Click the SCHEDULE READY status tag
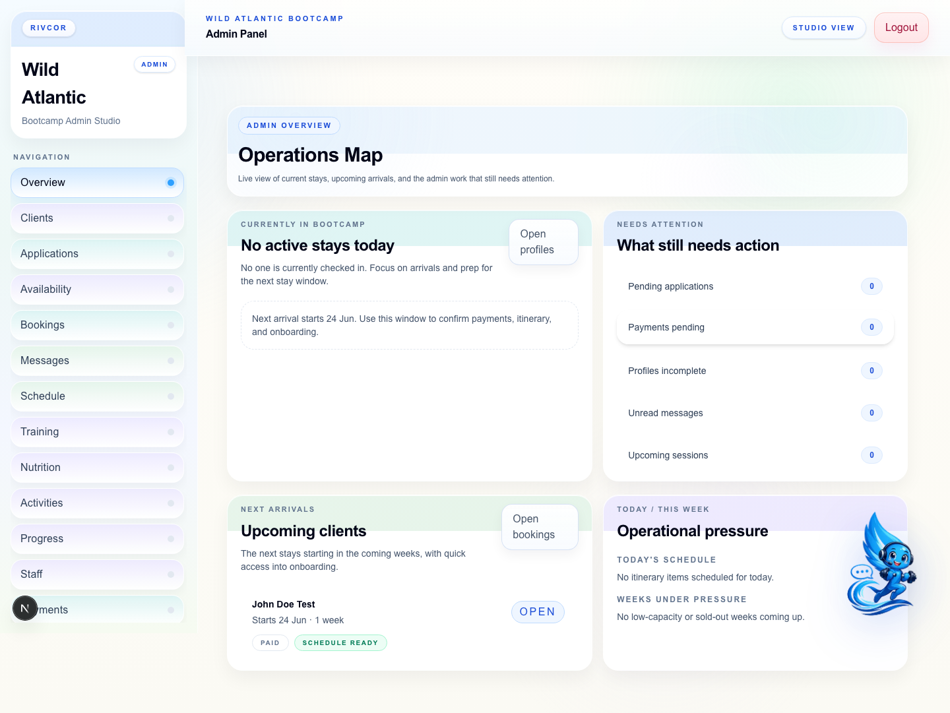Image resolution: width=950 pixels, height=713 pixels. [340, 643]
